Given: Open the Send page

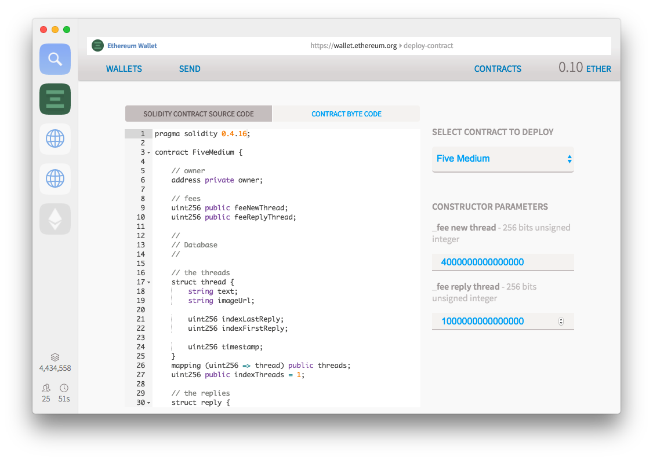Looking at the screenshot, I should pos(190,69).
